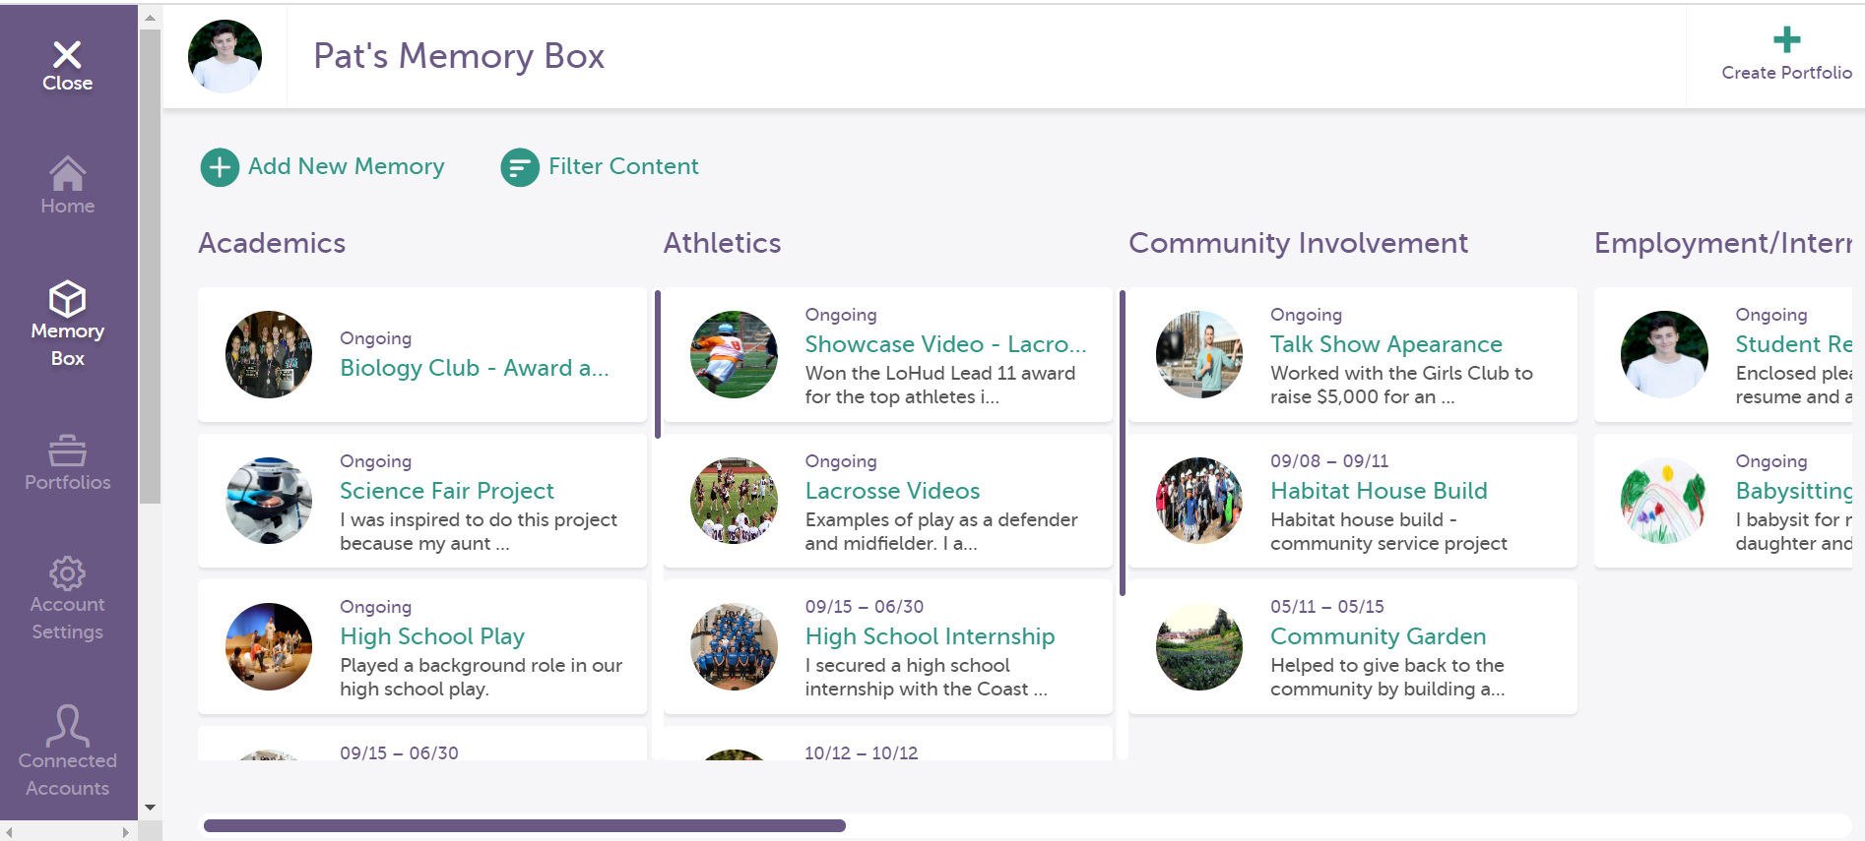This screenshot has height=841, width=1865.
Task: Open Showcase Video lacrosse thumbnail
Action: (x=734, y=354)
